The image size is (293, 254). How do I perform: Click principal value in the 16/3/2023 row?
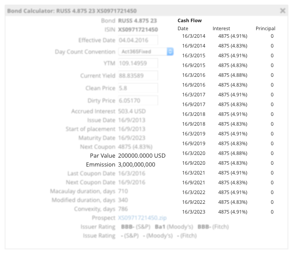(272, 212)
